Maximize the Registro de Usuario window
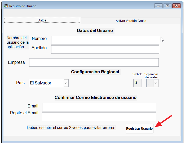 pos(167,6)
